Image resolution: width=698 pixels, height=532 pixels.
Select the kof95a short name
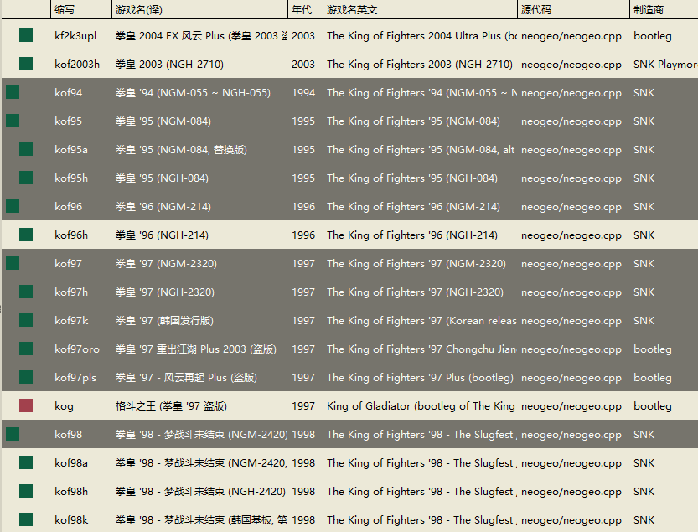coord(71,150)
